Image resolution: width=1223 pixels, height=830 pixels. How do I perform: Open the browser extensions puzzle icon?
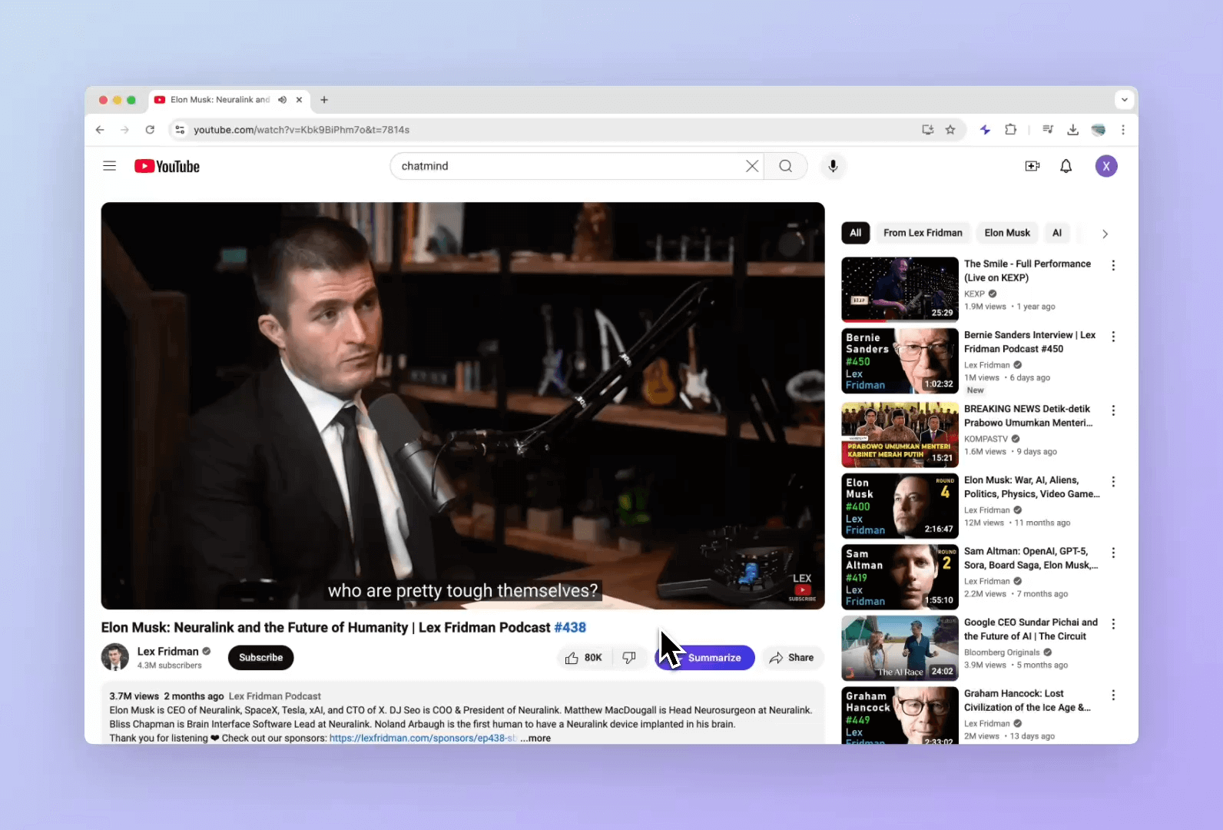click(1011, 130)
